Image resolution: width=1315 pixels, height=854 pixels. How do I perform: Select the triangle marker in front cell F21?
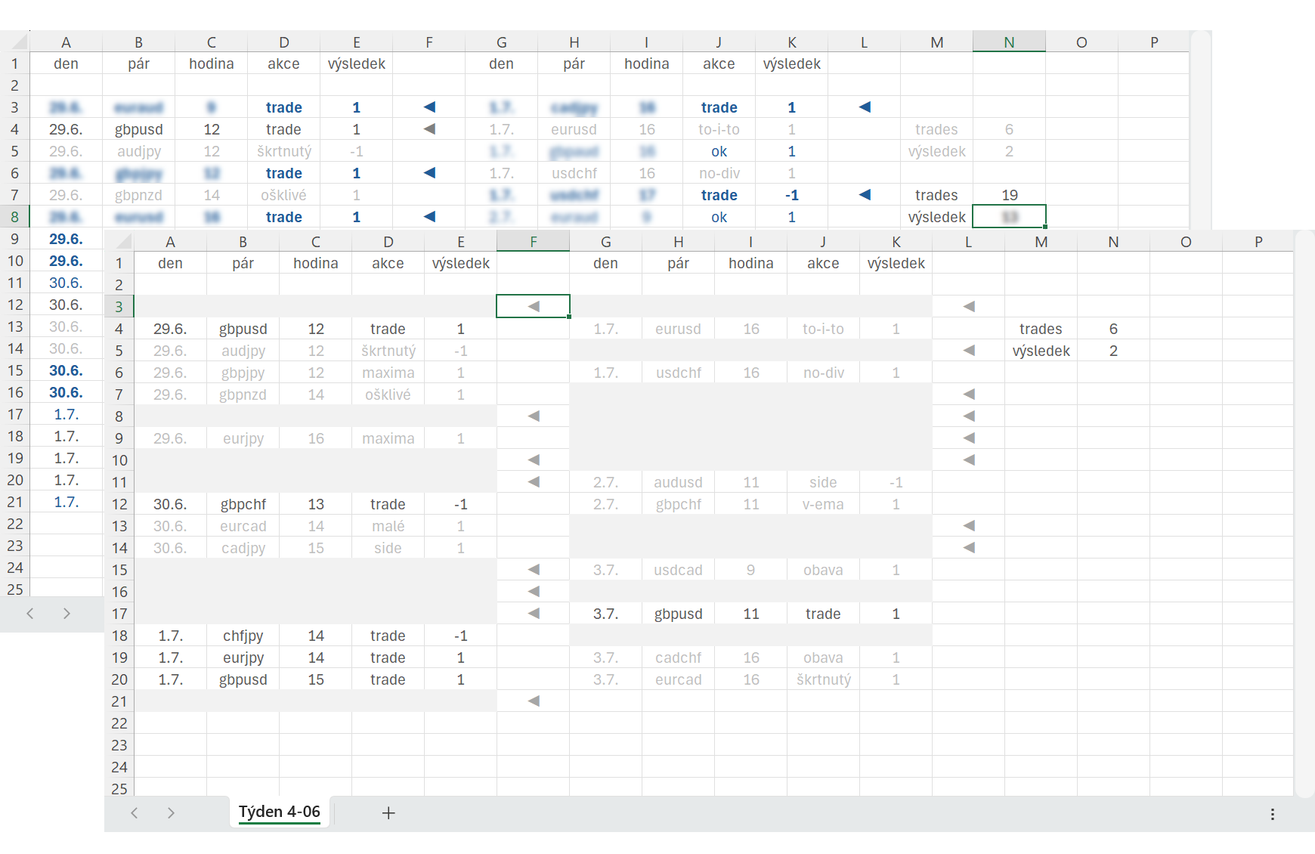[534, 701]
